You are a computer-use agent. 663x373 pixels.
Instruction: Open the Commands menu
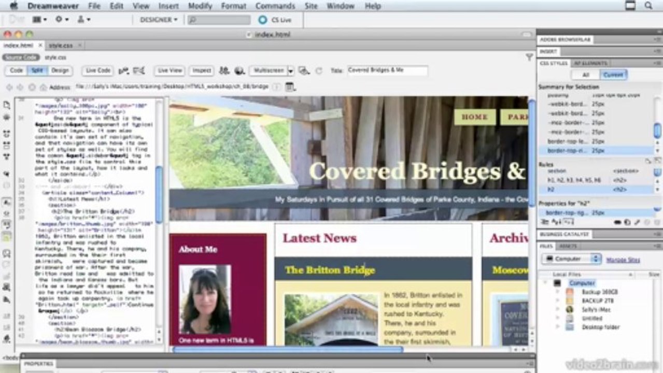coord(275,6)
